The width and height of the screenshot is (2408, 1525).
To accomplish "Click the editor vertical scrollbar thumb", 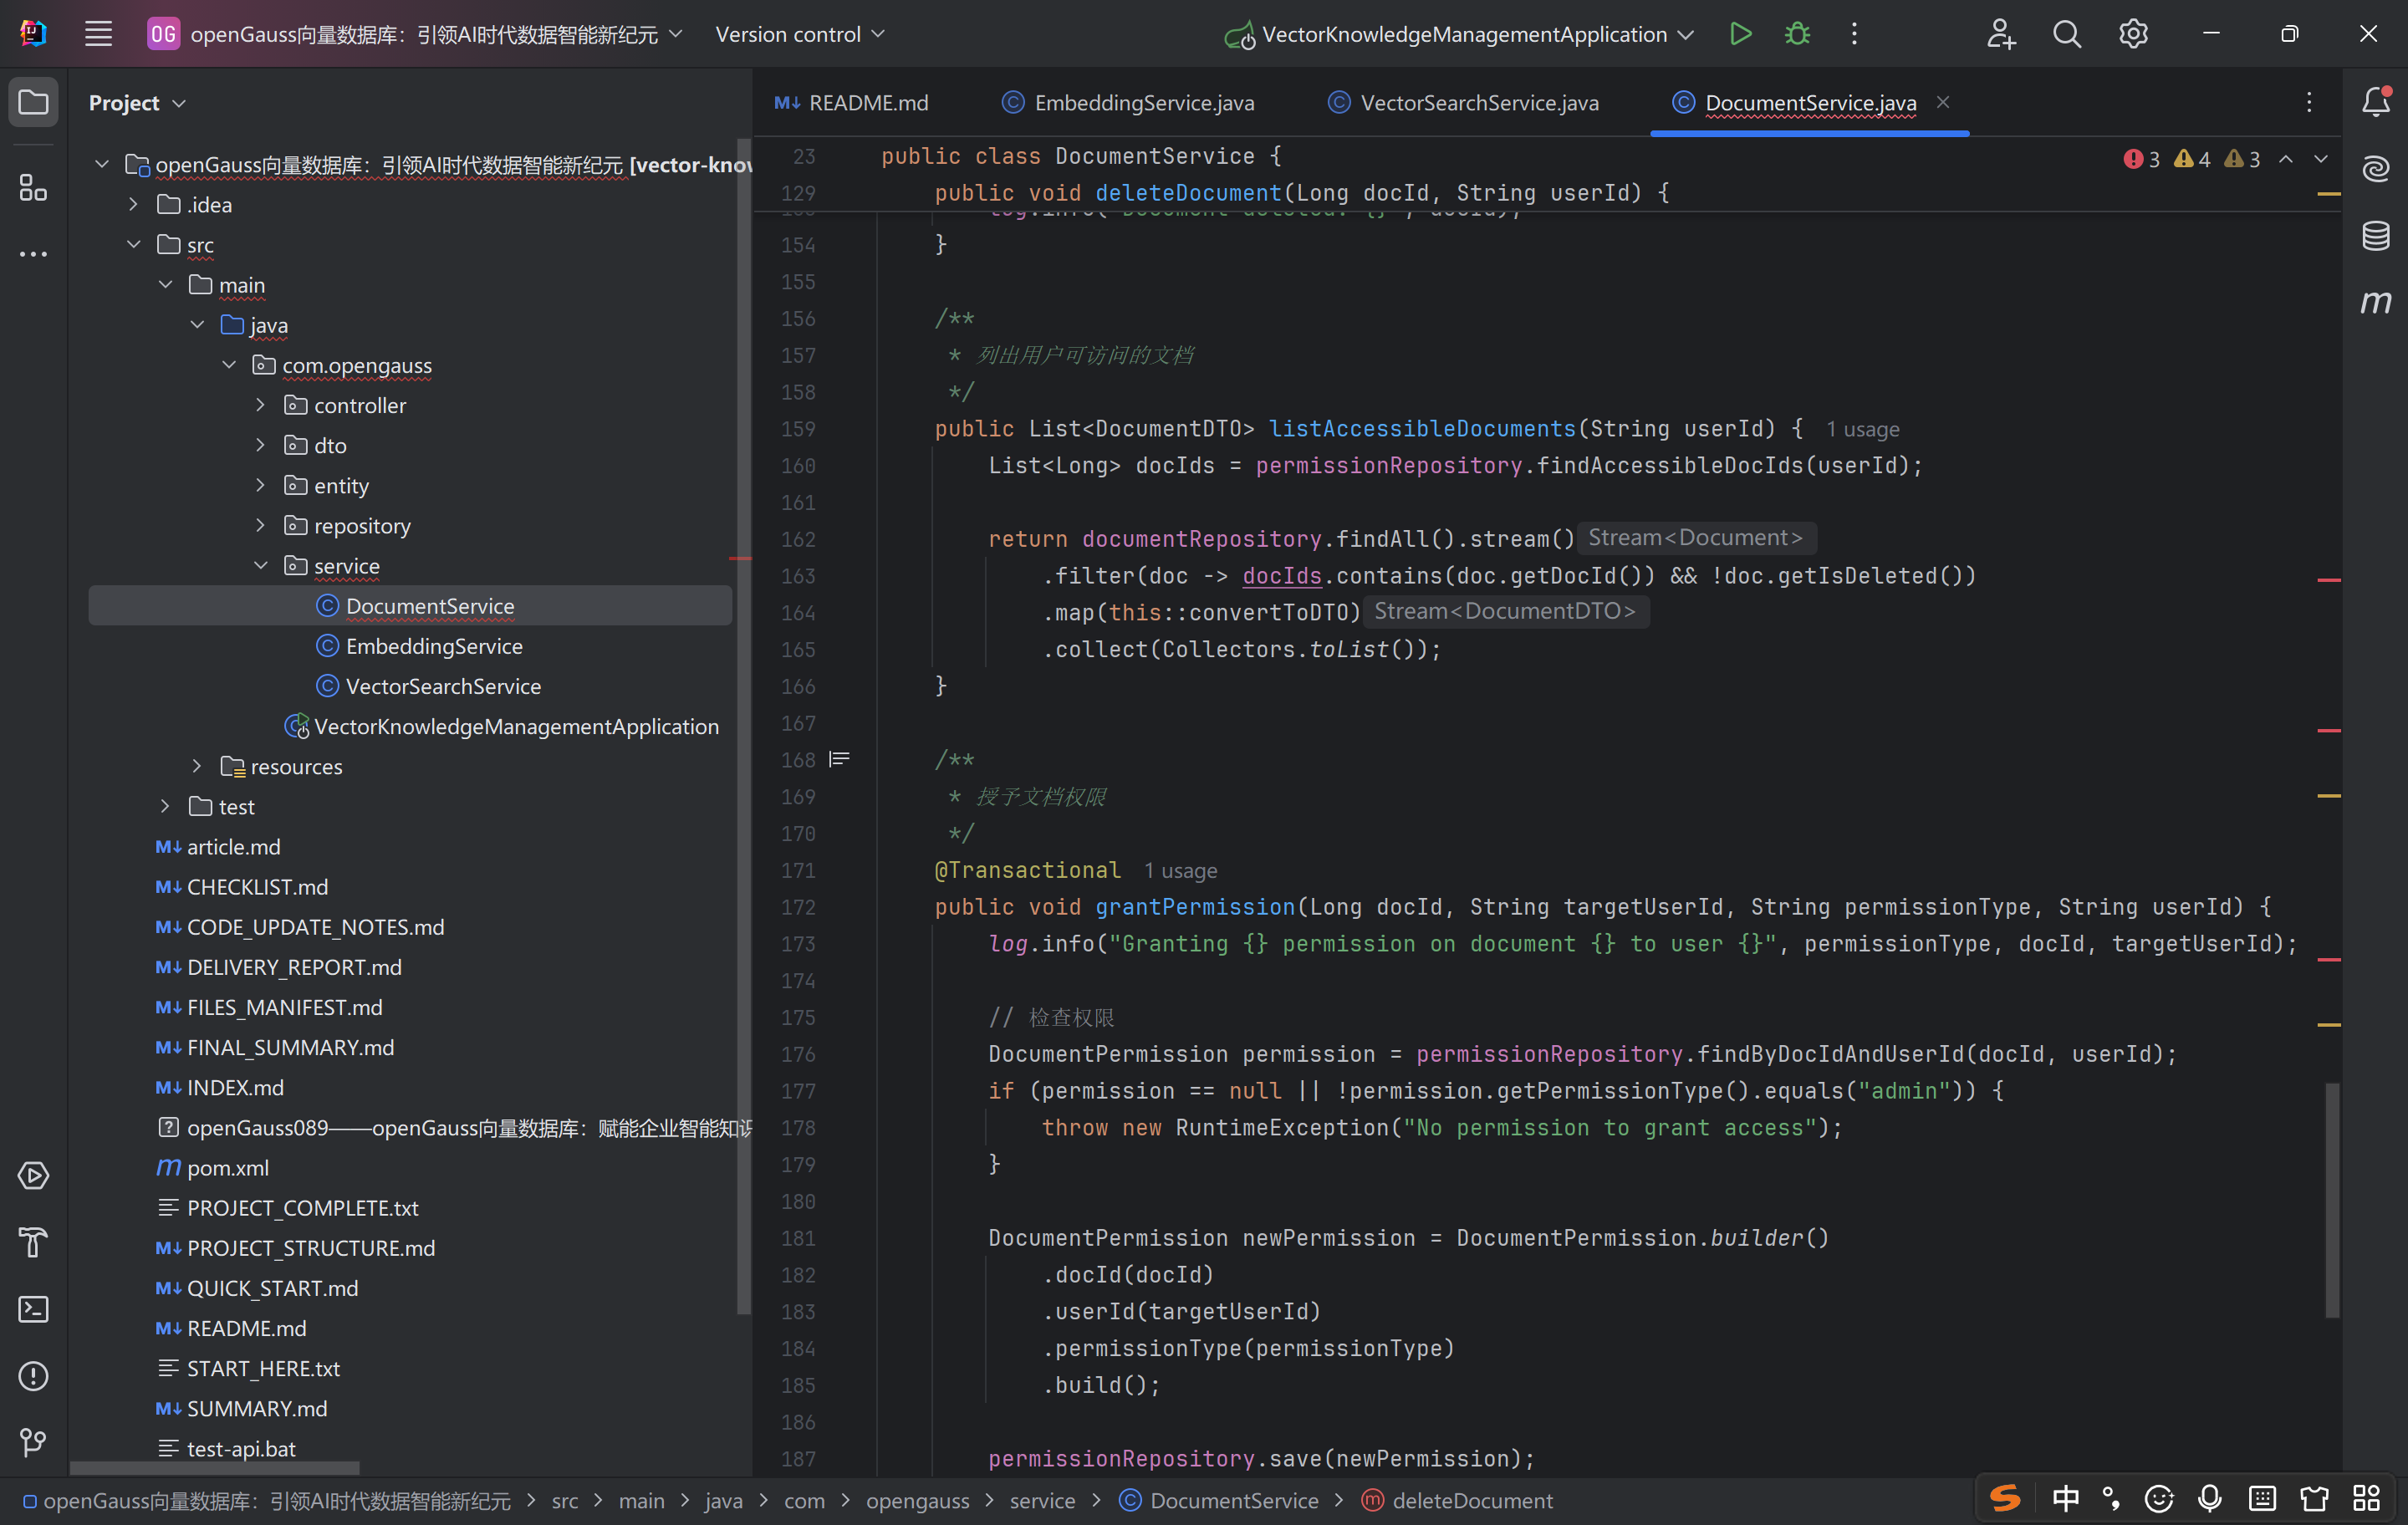I will click(x=2331, y=1200).
